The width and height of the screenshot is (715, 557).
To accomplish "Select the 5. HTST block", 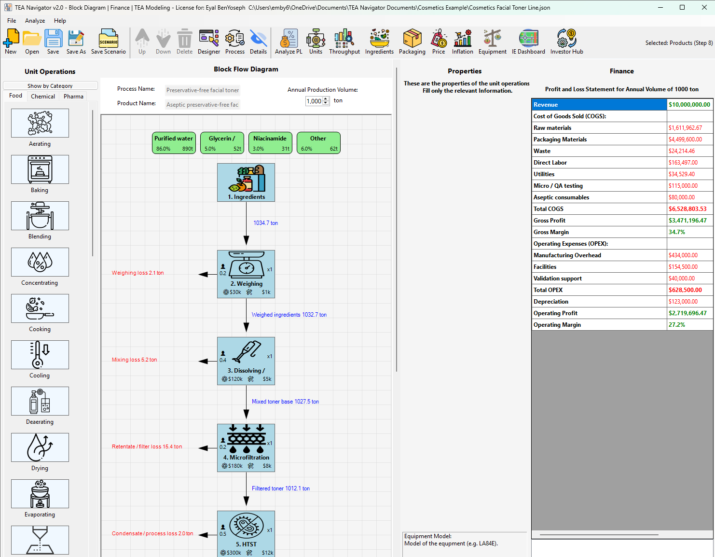I will coord(246,534).
